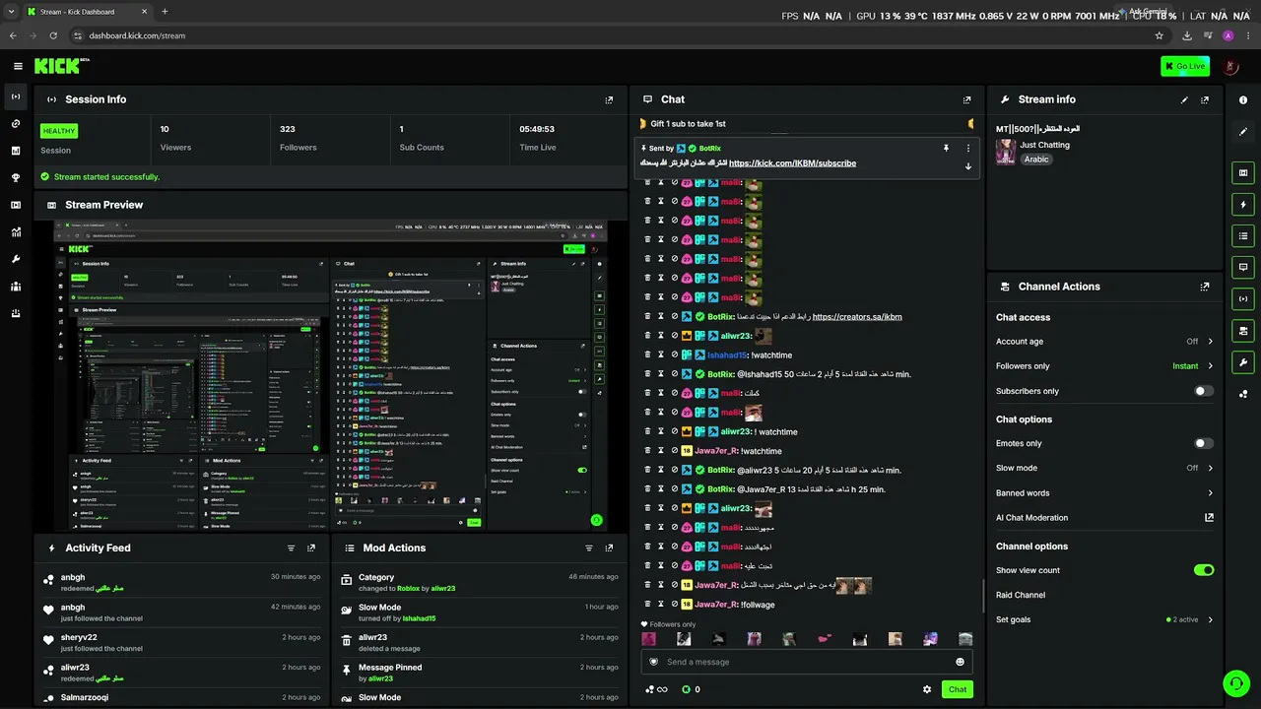The height and width of the screenshot is (709, 1261).
Task: Delete the Jawa7er_R !follwage message
Action: [647, 605]
